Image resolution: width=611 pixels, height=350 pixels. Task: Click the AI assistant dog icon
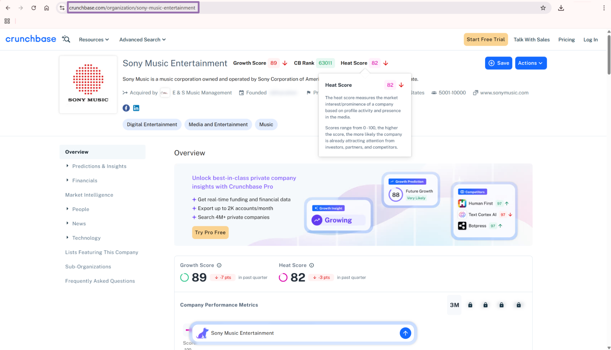(x=202, y=333)
